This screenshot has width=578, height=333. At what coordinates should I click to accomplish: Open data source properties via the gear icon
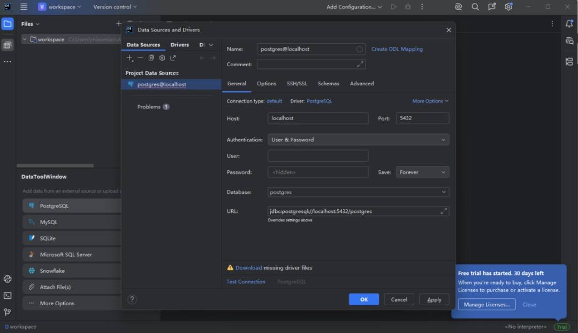click(x=162, y=58)
